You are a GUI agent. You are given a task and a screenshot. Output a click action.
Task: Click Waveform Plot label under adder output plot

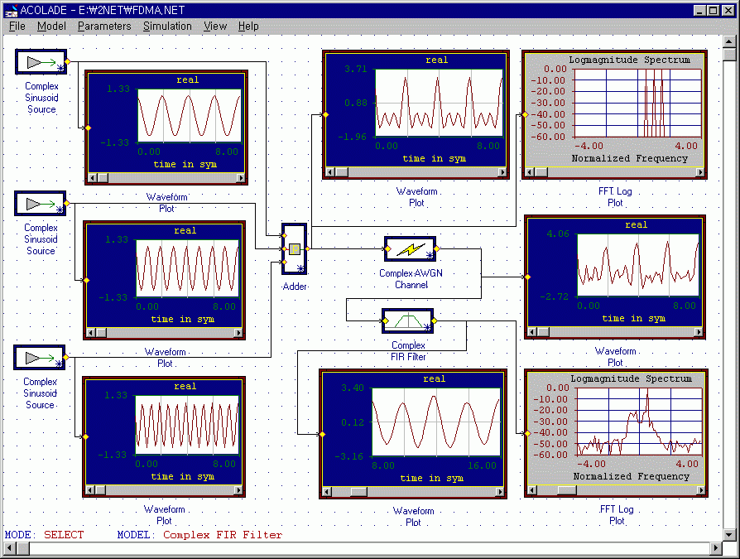point(416,197)
